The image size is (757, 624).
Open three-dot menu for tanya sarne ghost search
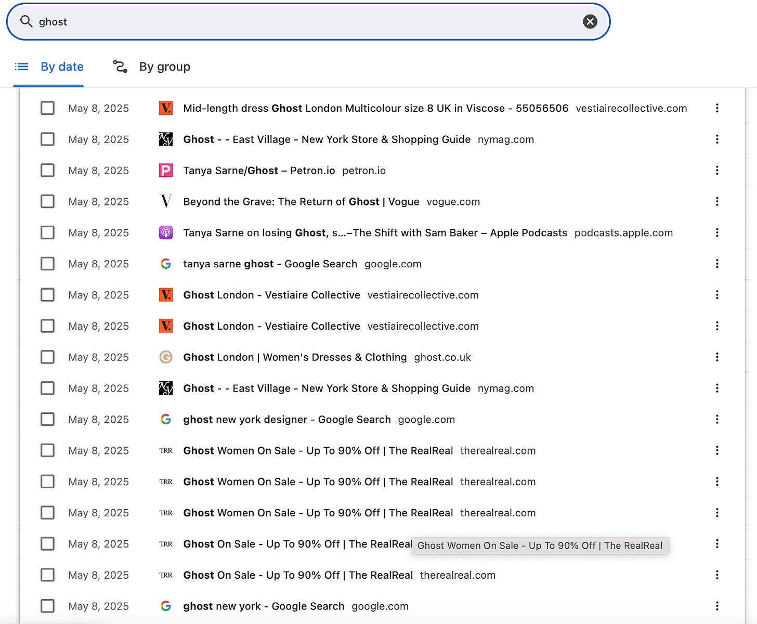[717, 264]
